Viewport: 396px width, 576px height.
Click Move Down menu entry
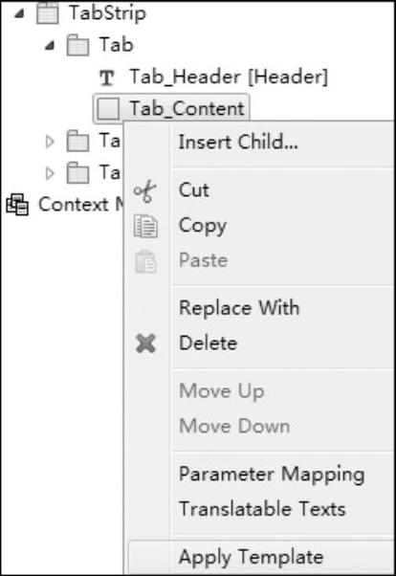coord(234,426)
